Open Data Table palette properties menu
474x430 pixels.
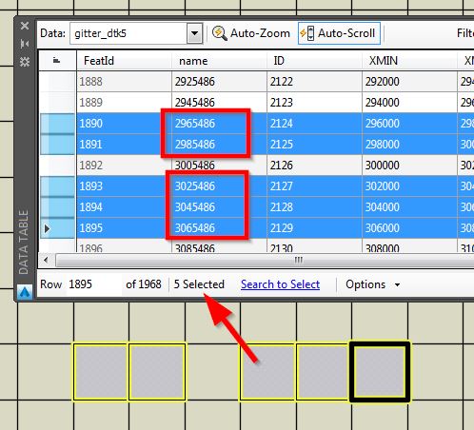[x=25, y=61]
